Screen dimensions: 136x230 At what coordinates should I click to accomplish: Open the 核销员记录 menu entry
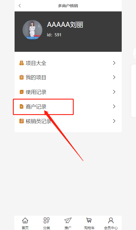pos(68,121)
